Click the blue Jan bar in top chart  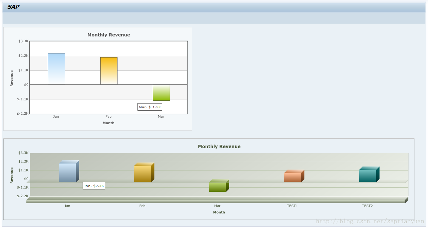(56, 69)
